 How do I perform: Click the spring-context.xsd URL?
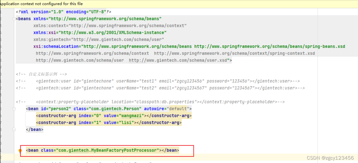pos(234,53)
